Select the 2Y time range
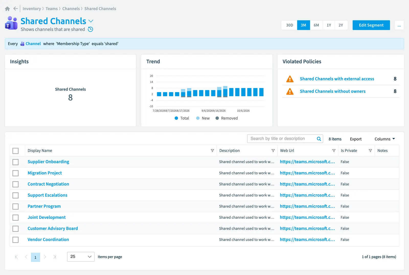The image size is (409, 275). coord(341,25)
